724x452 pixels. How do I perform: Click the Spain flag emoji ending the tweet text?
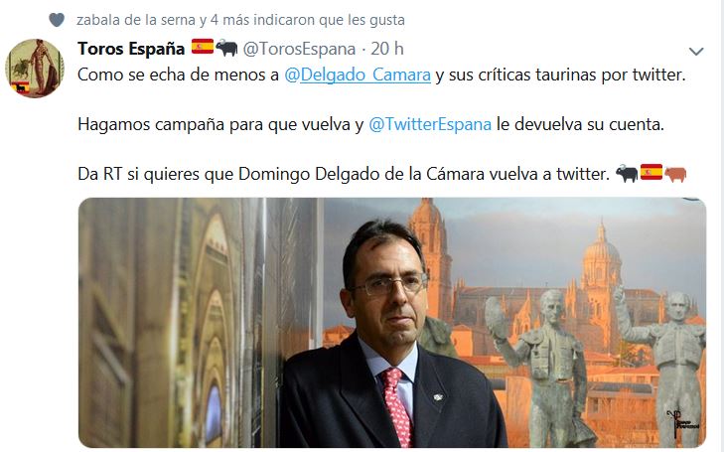(652, 172)
